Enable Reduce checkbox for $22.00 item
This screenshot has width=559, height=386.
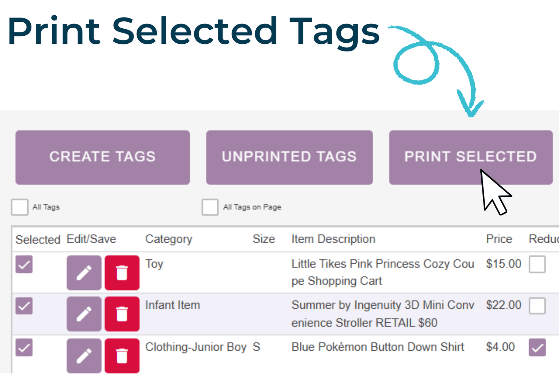[537, 306]
